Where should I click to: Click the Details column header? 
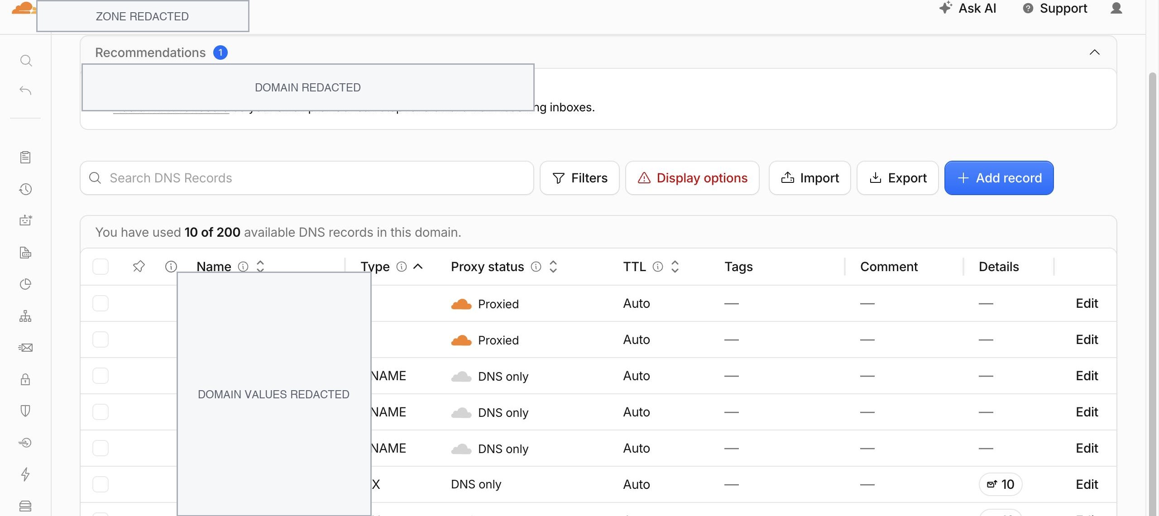point(999,267)
